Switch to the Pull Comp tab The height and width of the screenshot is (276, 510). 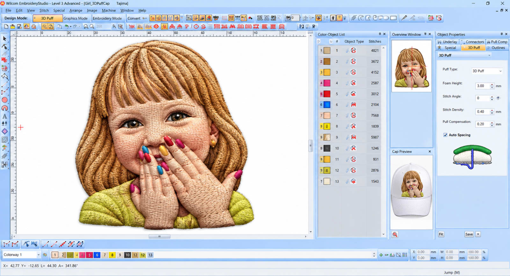497,42
